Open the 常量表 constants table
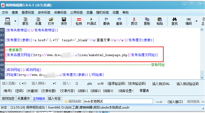The width and height of the screenshot is (205, 113). point(144,91)
